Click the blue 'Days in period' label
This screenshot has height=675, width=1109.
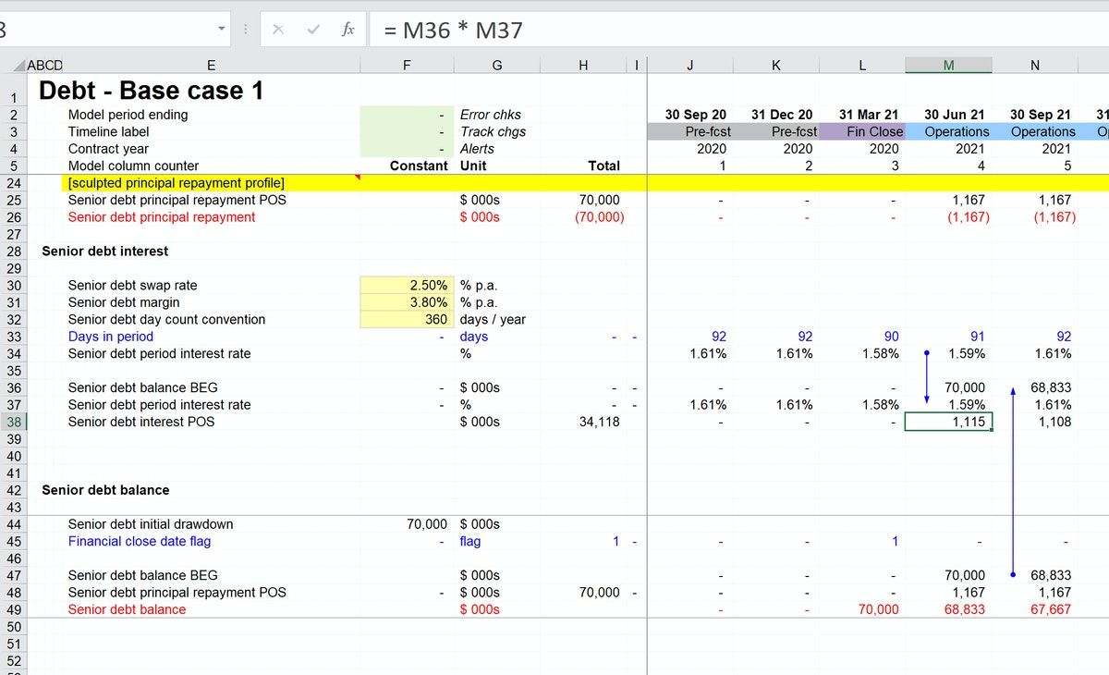tap(109, 336)
